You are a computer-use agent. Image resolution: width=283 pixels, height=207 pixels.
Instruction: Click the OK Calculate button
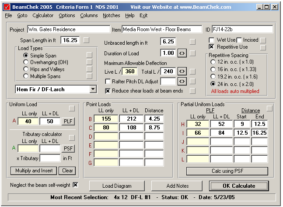click(x=239, y=186)
